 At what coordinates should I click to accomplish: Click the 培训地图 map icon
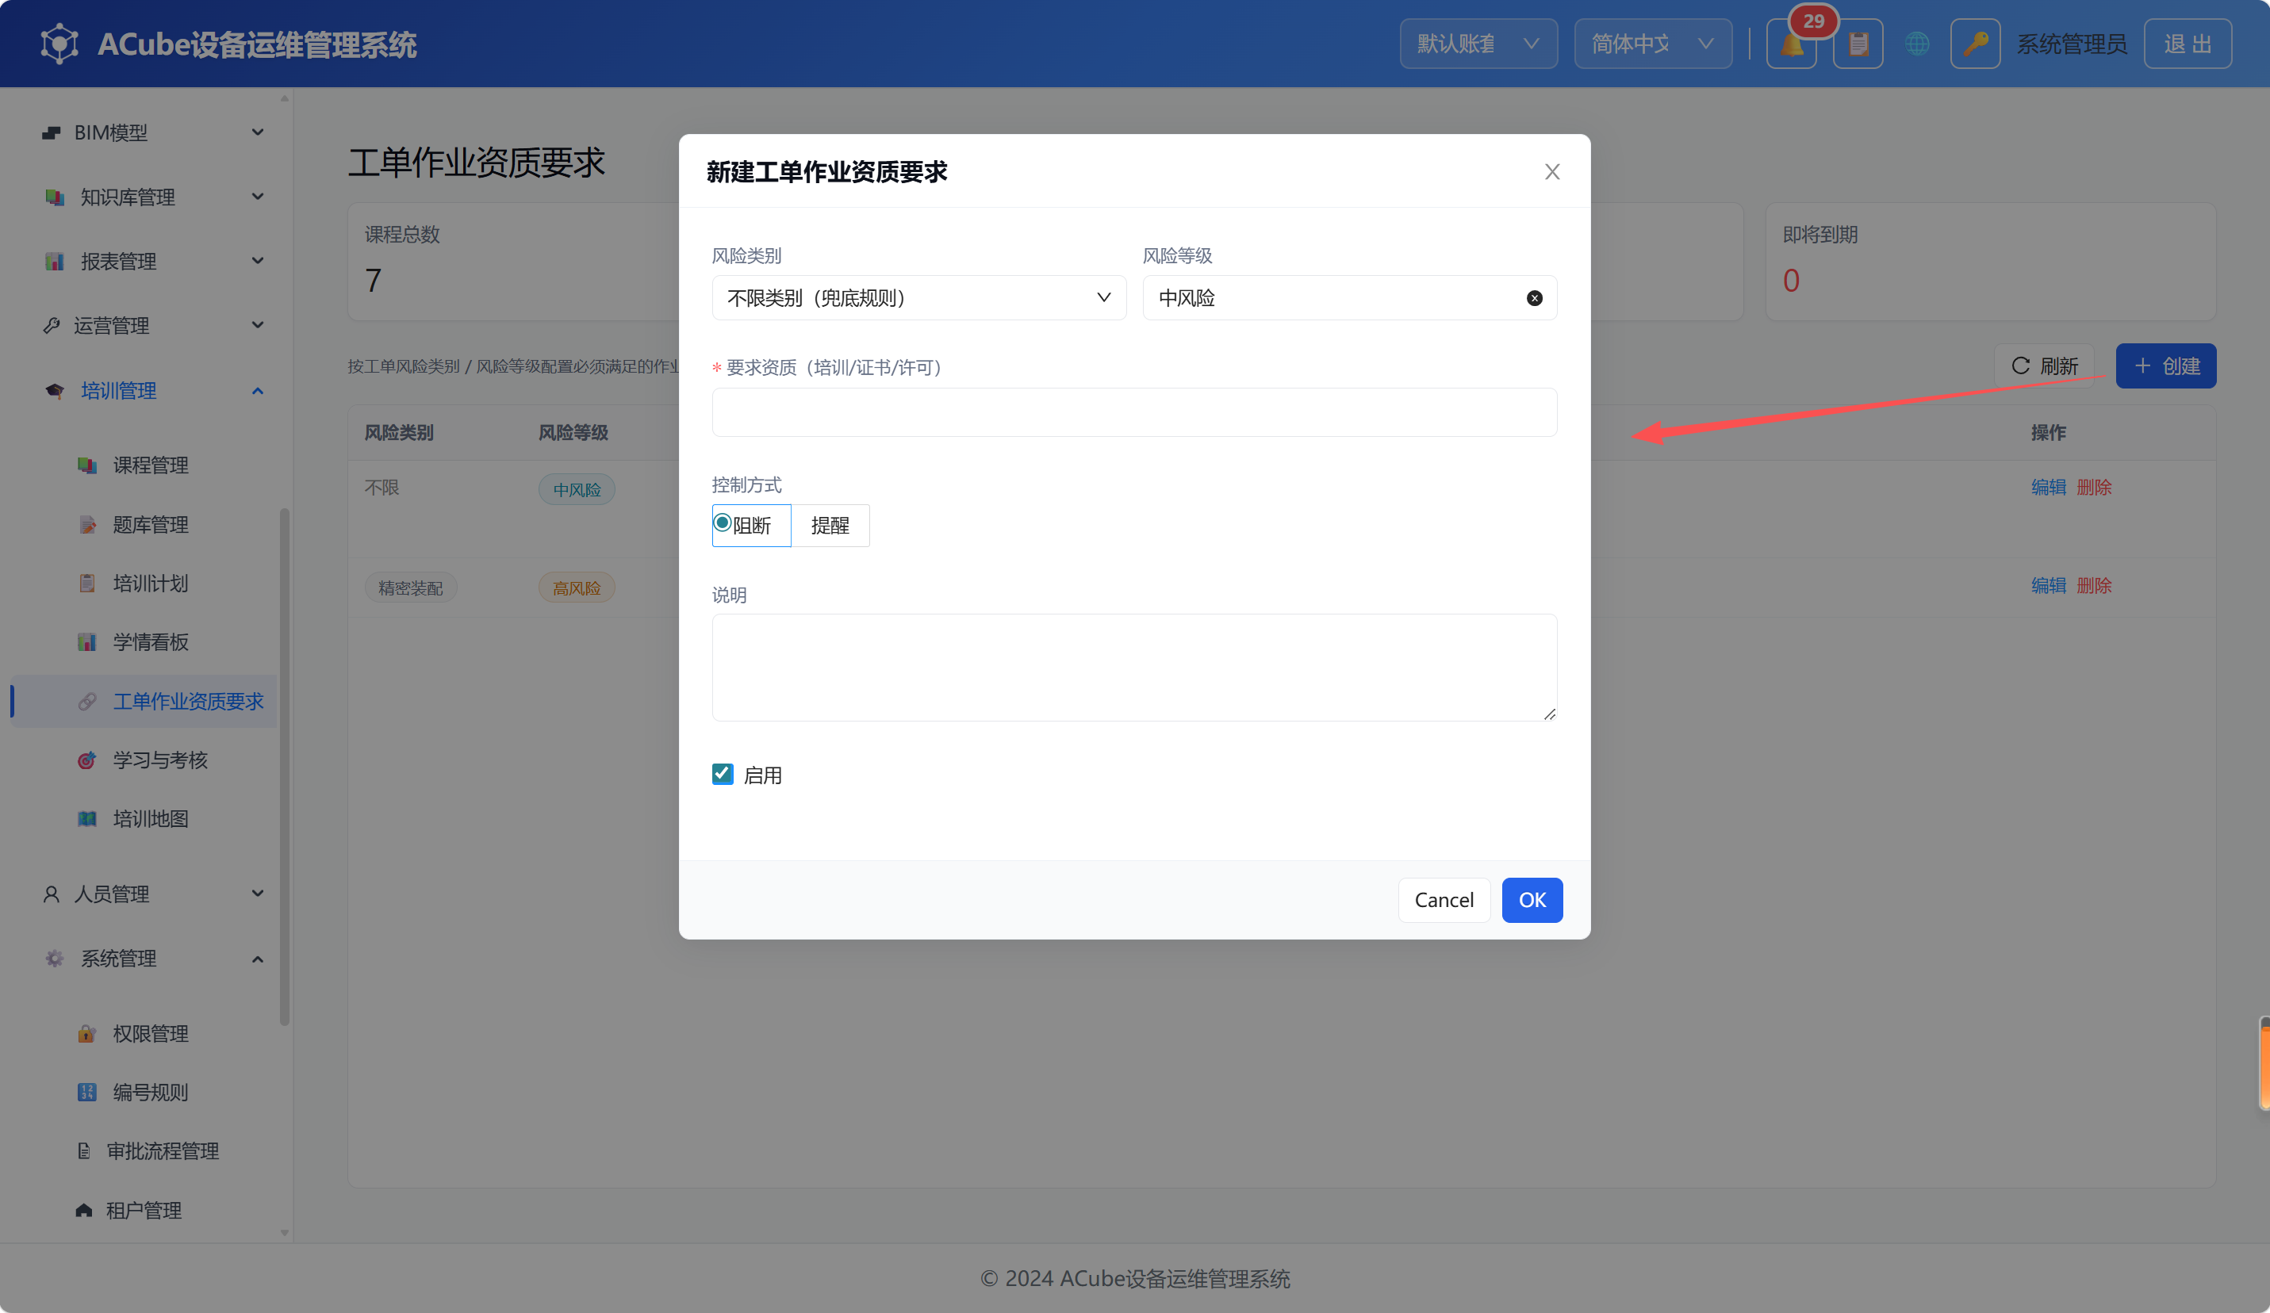click(86, 818)
